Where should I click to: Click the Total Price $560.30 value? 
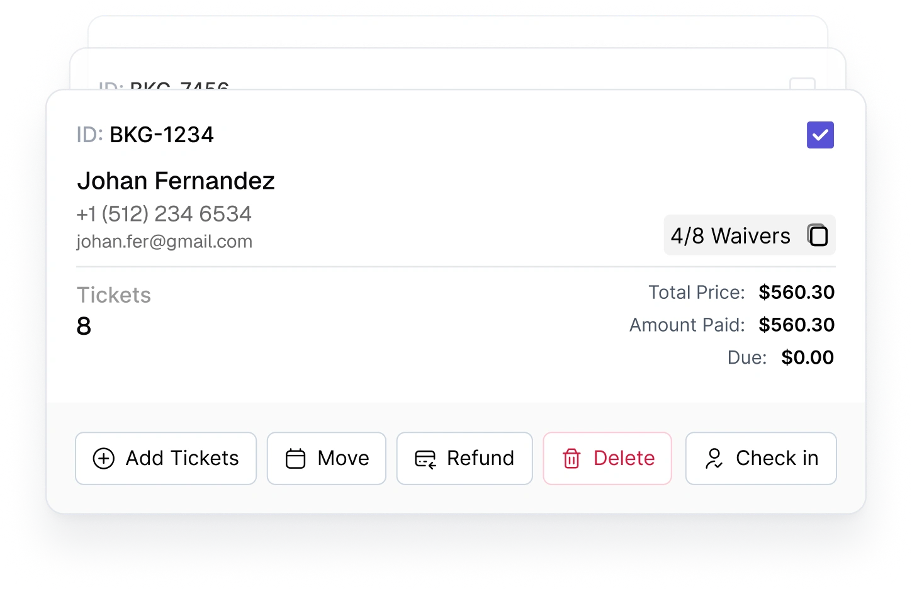[796, 292]
